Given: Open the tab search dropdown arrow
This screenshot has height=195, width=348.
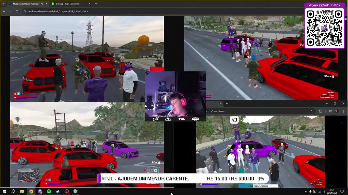Looking at the screenshot, I should tap(3, 4).
